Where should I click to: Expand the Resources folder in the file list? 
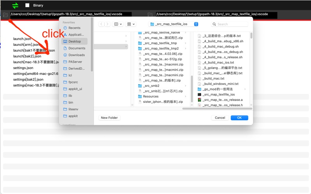(150, 96)
